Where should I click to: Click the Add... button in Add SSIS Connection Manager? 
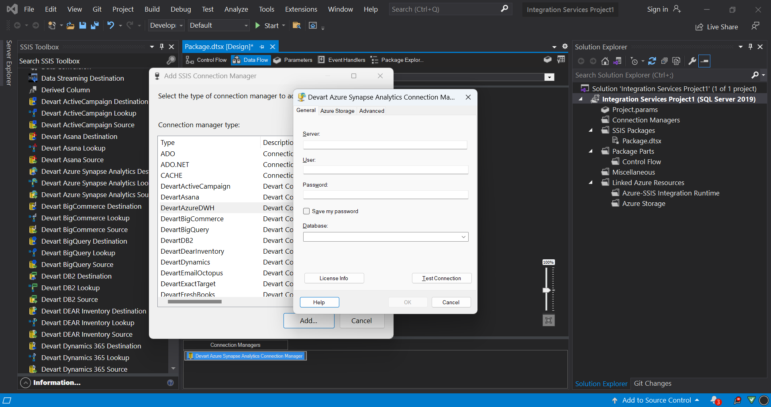(309, 321)
